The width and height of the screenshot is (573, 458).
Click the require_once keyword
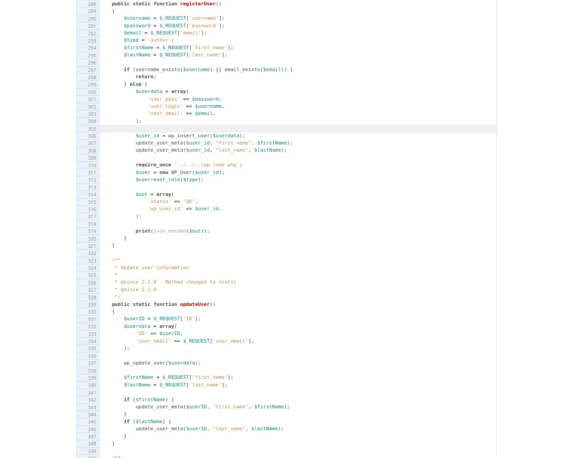click(x=154, y=165)
